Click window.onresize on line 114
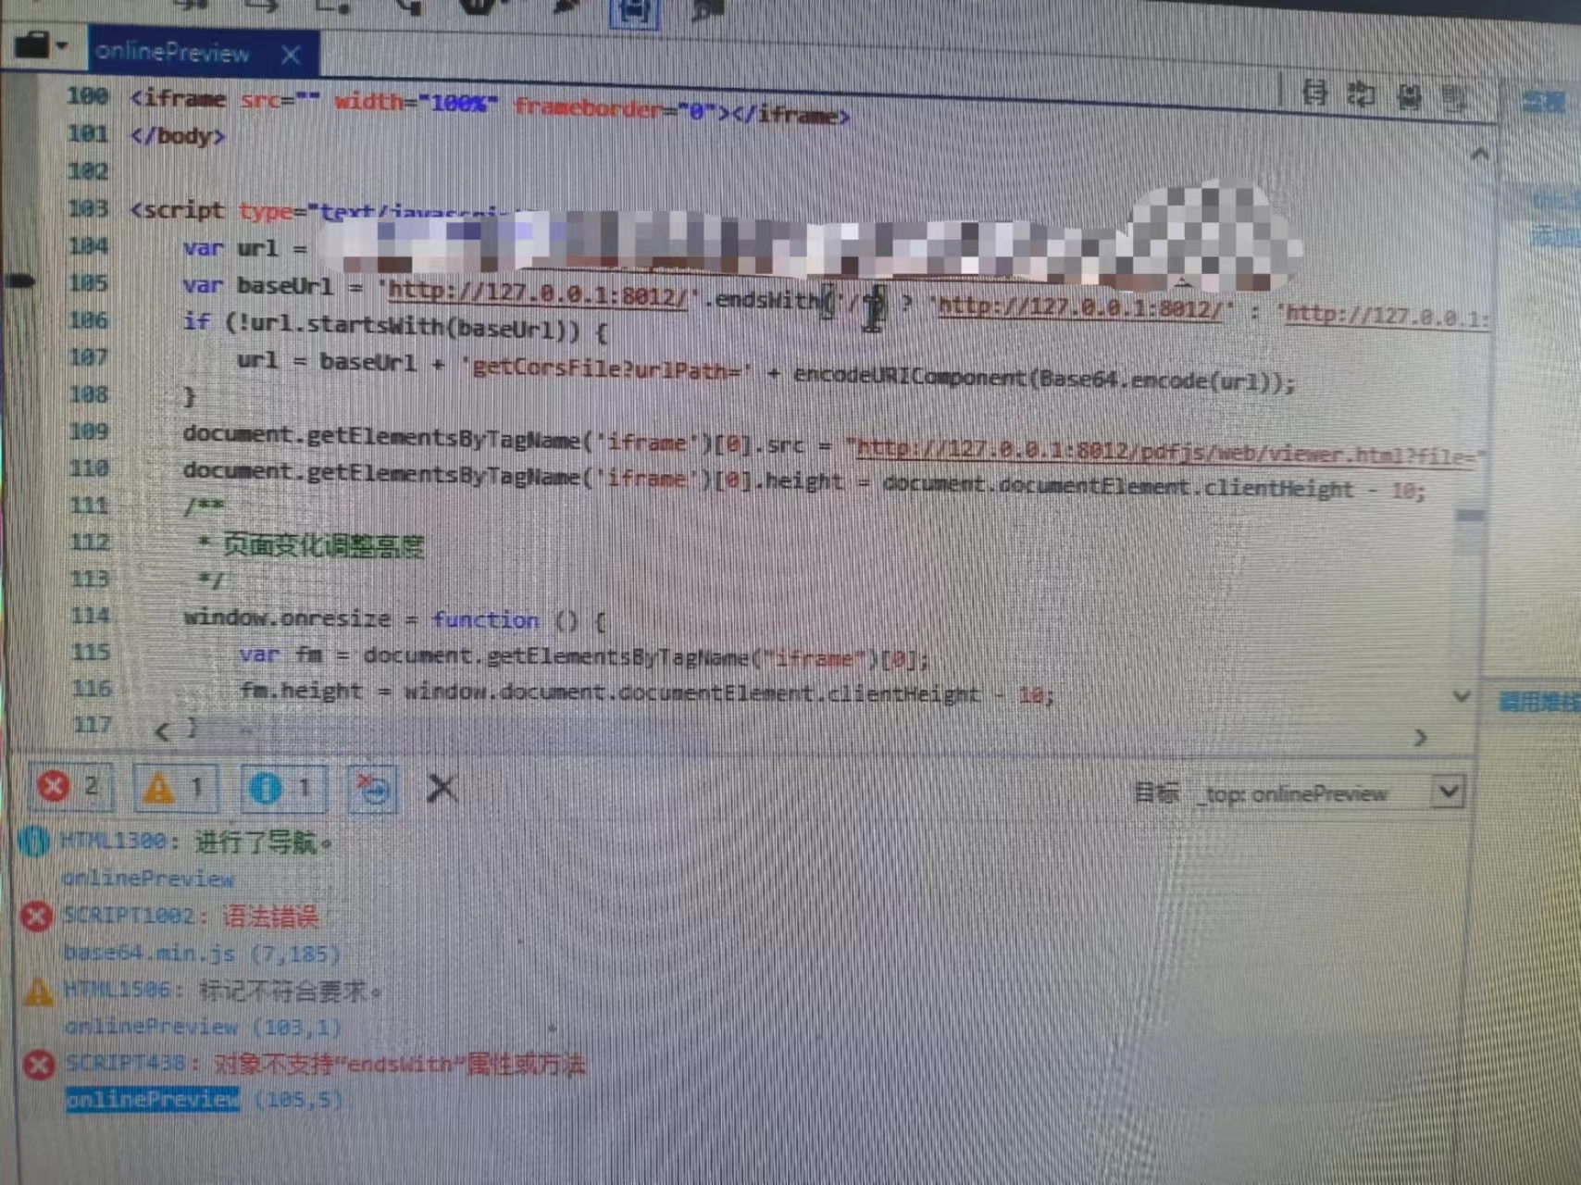1581x1185 pixels. pos(287,617)
